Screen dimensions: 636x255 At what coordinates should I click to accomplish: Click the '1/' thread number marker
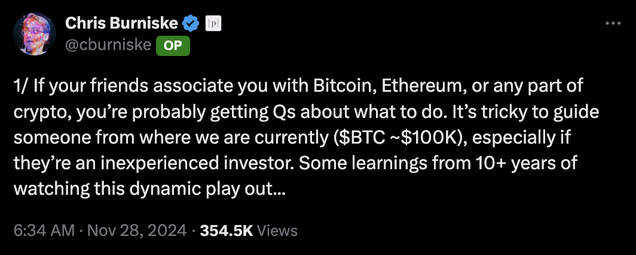point(20,86)
